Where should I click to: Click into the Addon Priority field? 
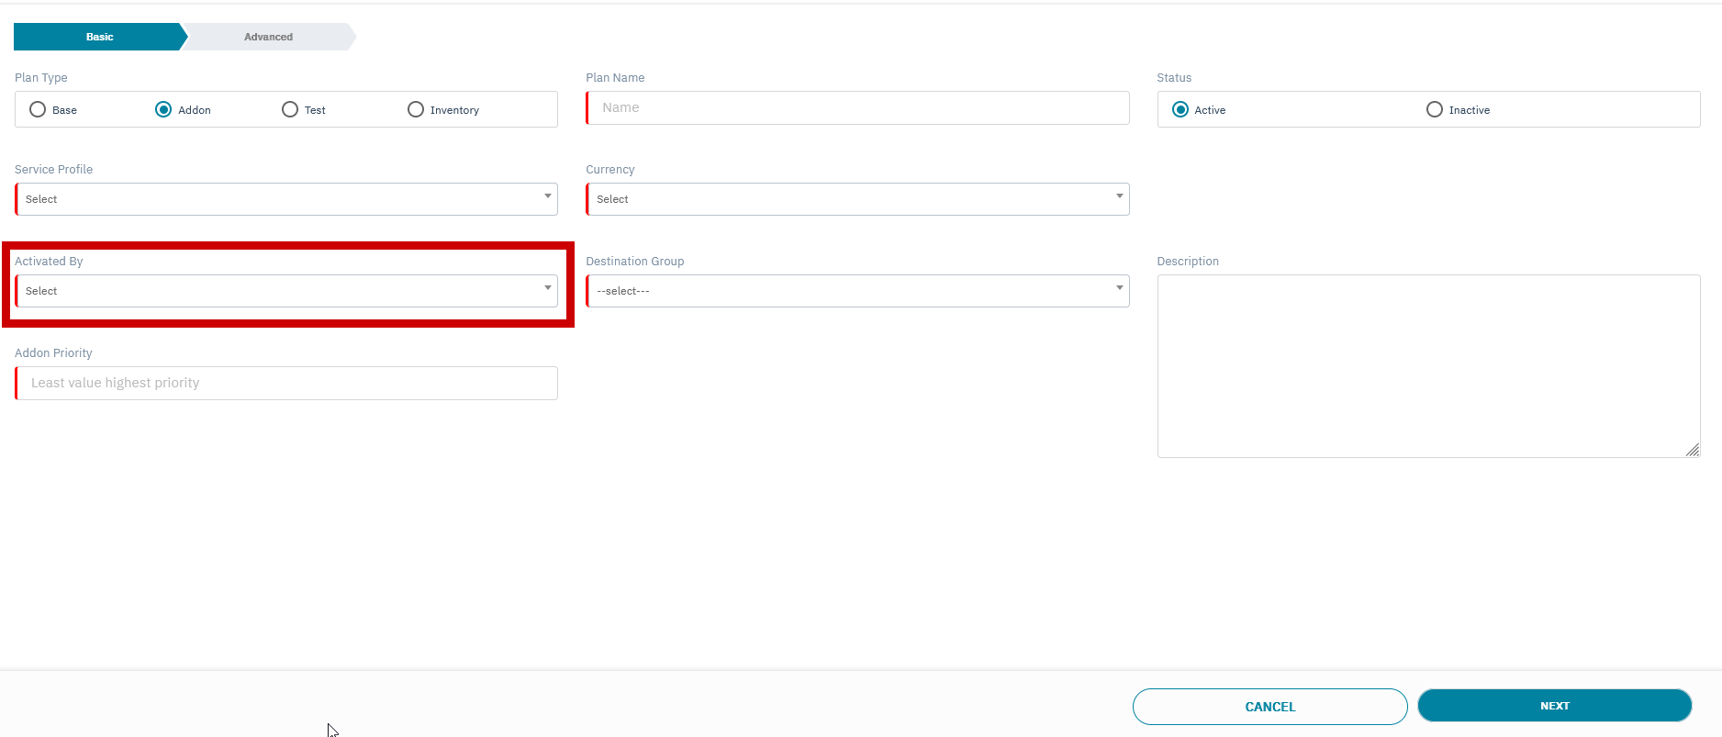point(286,383)
